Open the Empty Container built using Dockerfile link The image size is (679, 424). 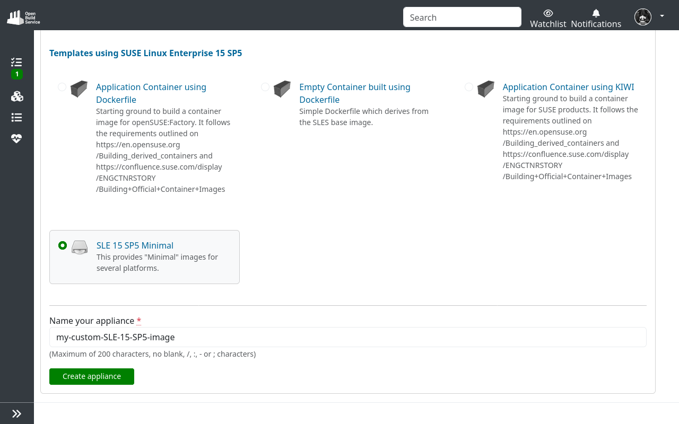pos(354,93)
